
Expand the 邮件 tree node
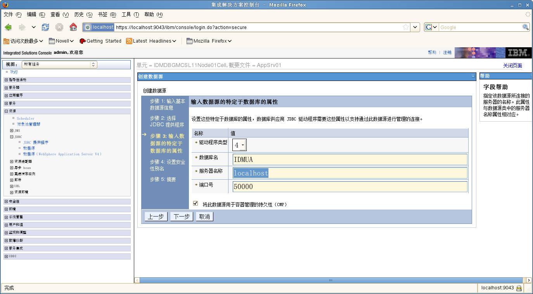point(12,180)
